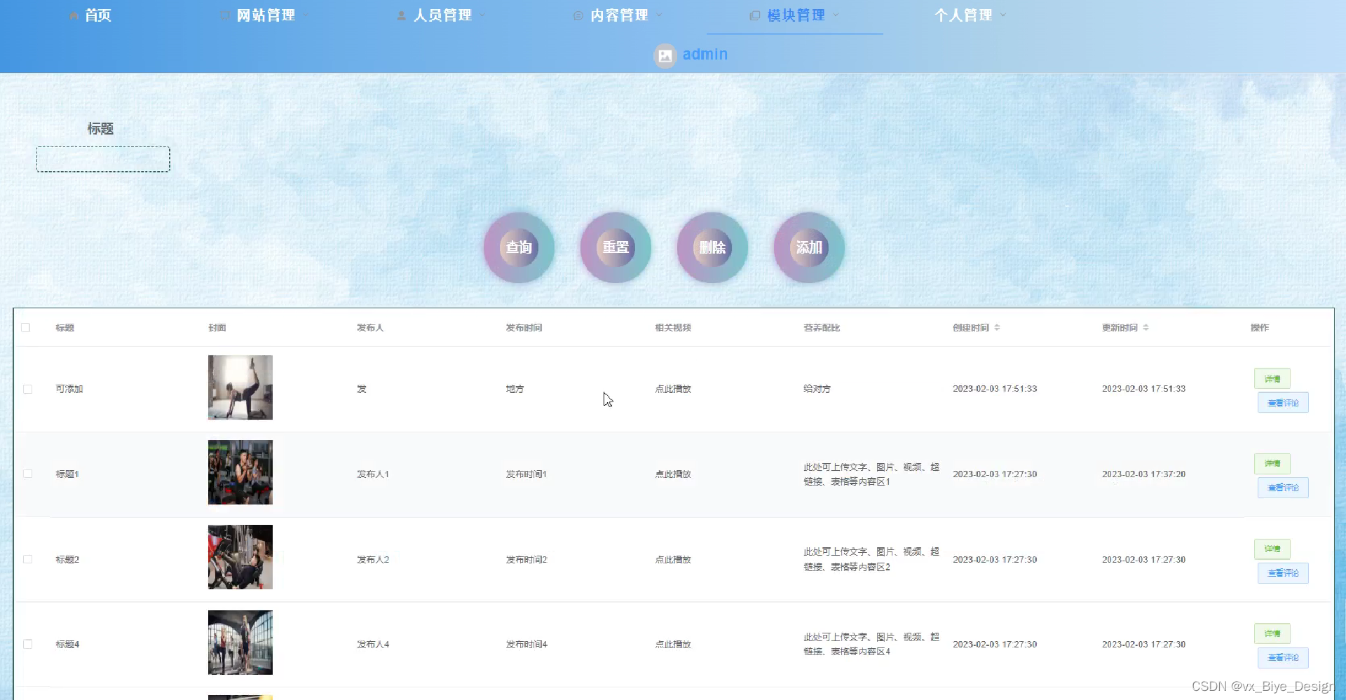
Task: Click the 发布人4 cell
Action: [373, 644]
